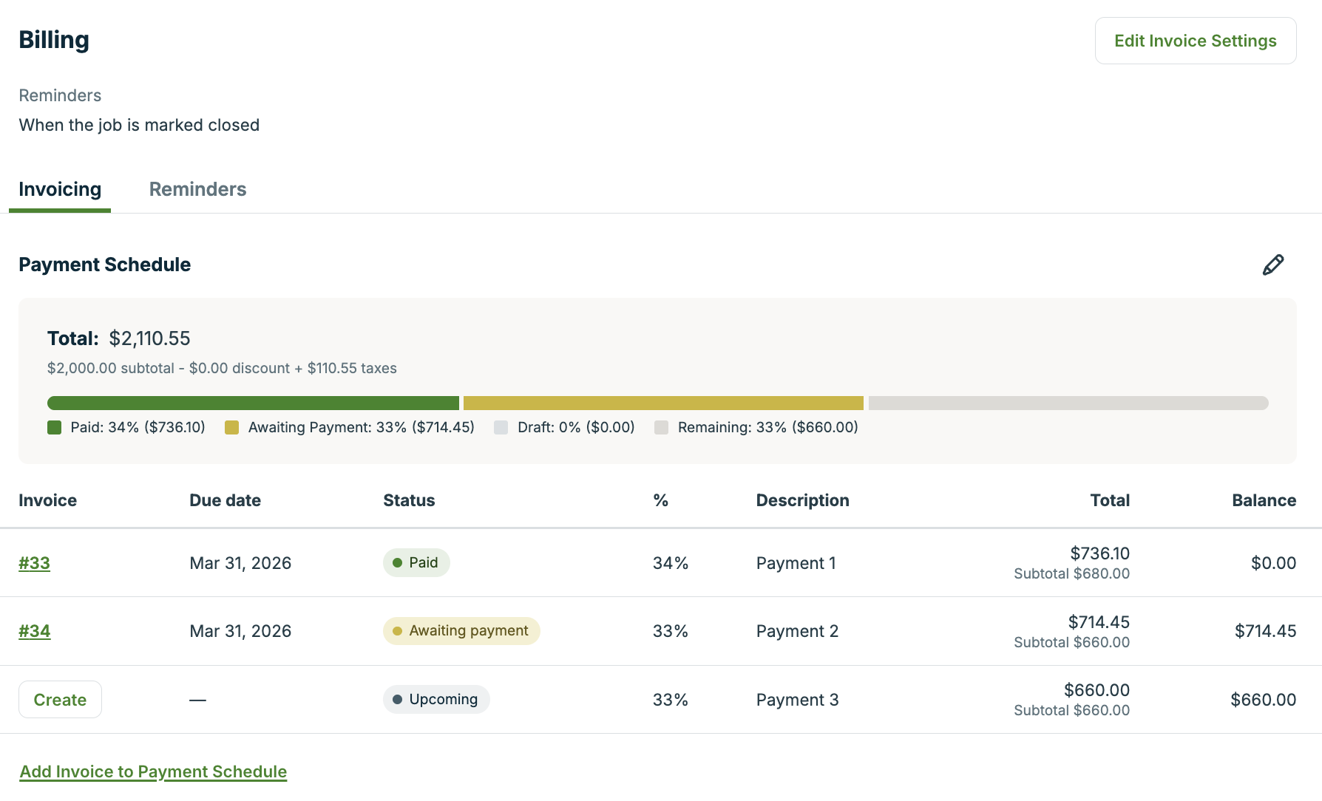This screenshot has width=1322, height=801.
Task: Click the yellow Awaiting Payment legend swatch
Action: tap(232, 428)
